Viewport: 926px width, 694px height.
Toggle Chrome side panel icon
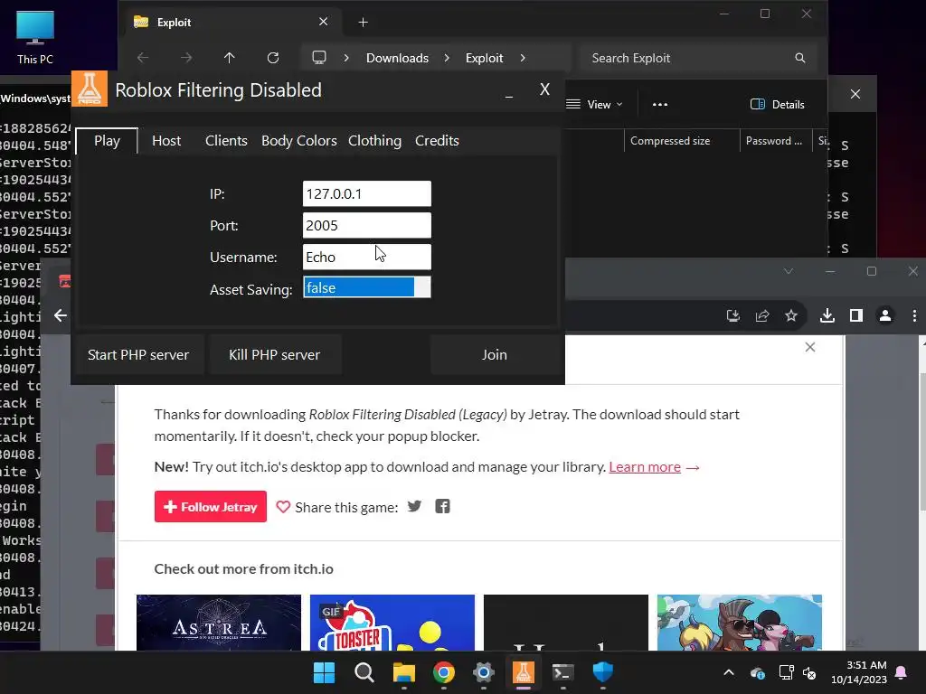point(855,315)
